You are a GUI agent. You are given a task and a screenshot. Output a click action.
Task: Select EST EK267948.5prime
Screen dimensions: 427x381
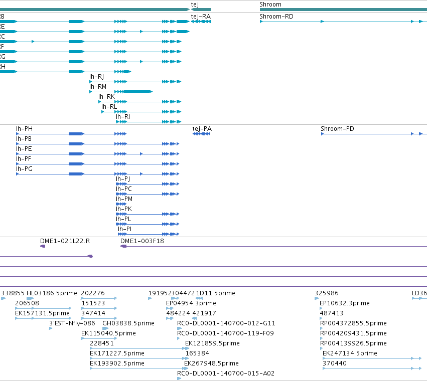pyautogui.click(x=211, y=363)
